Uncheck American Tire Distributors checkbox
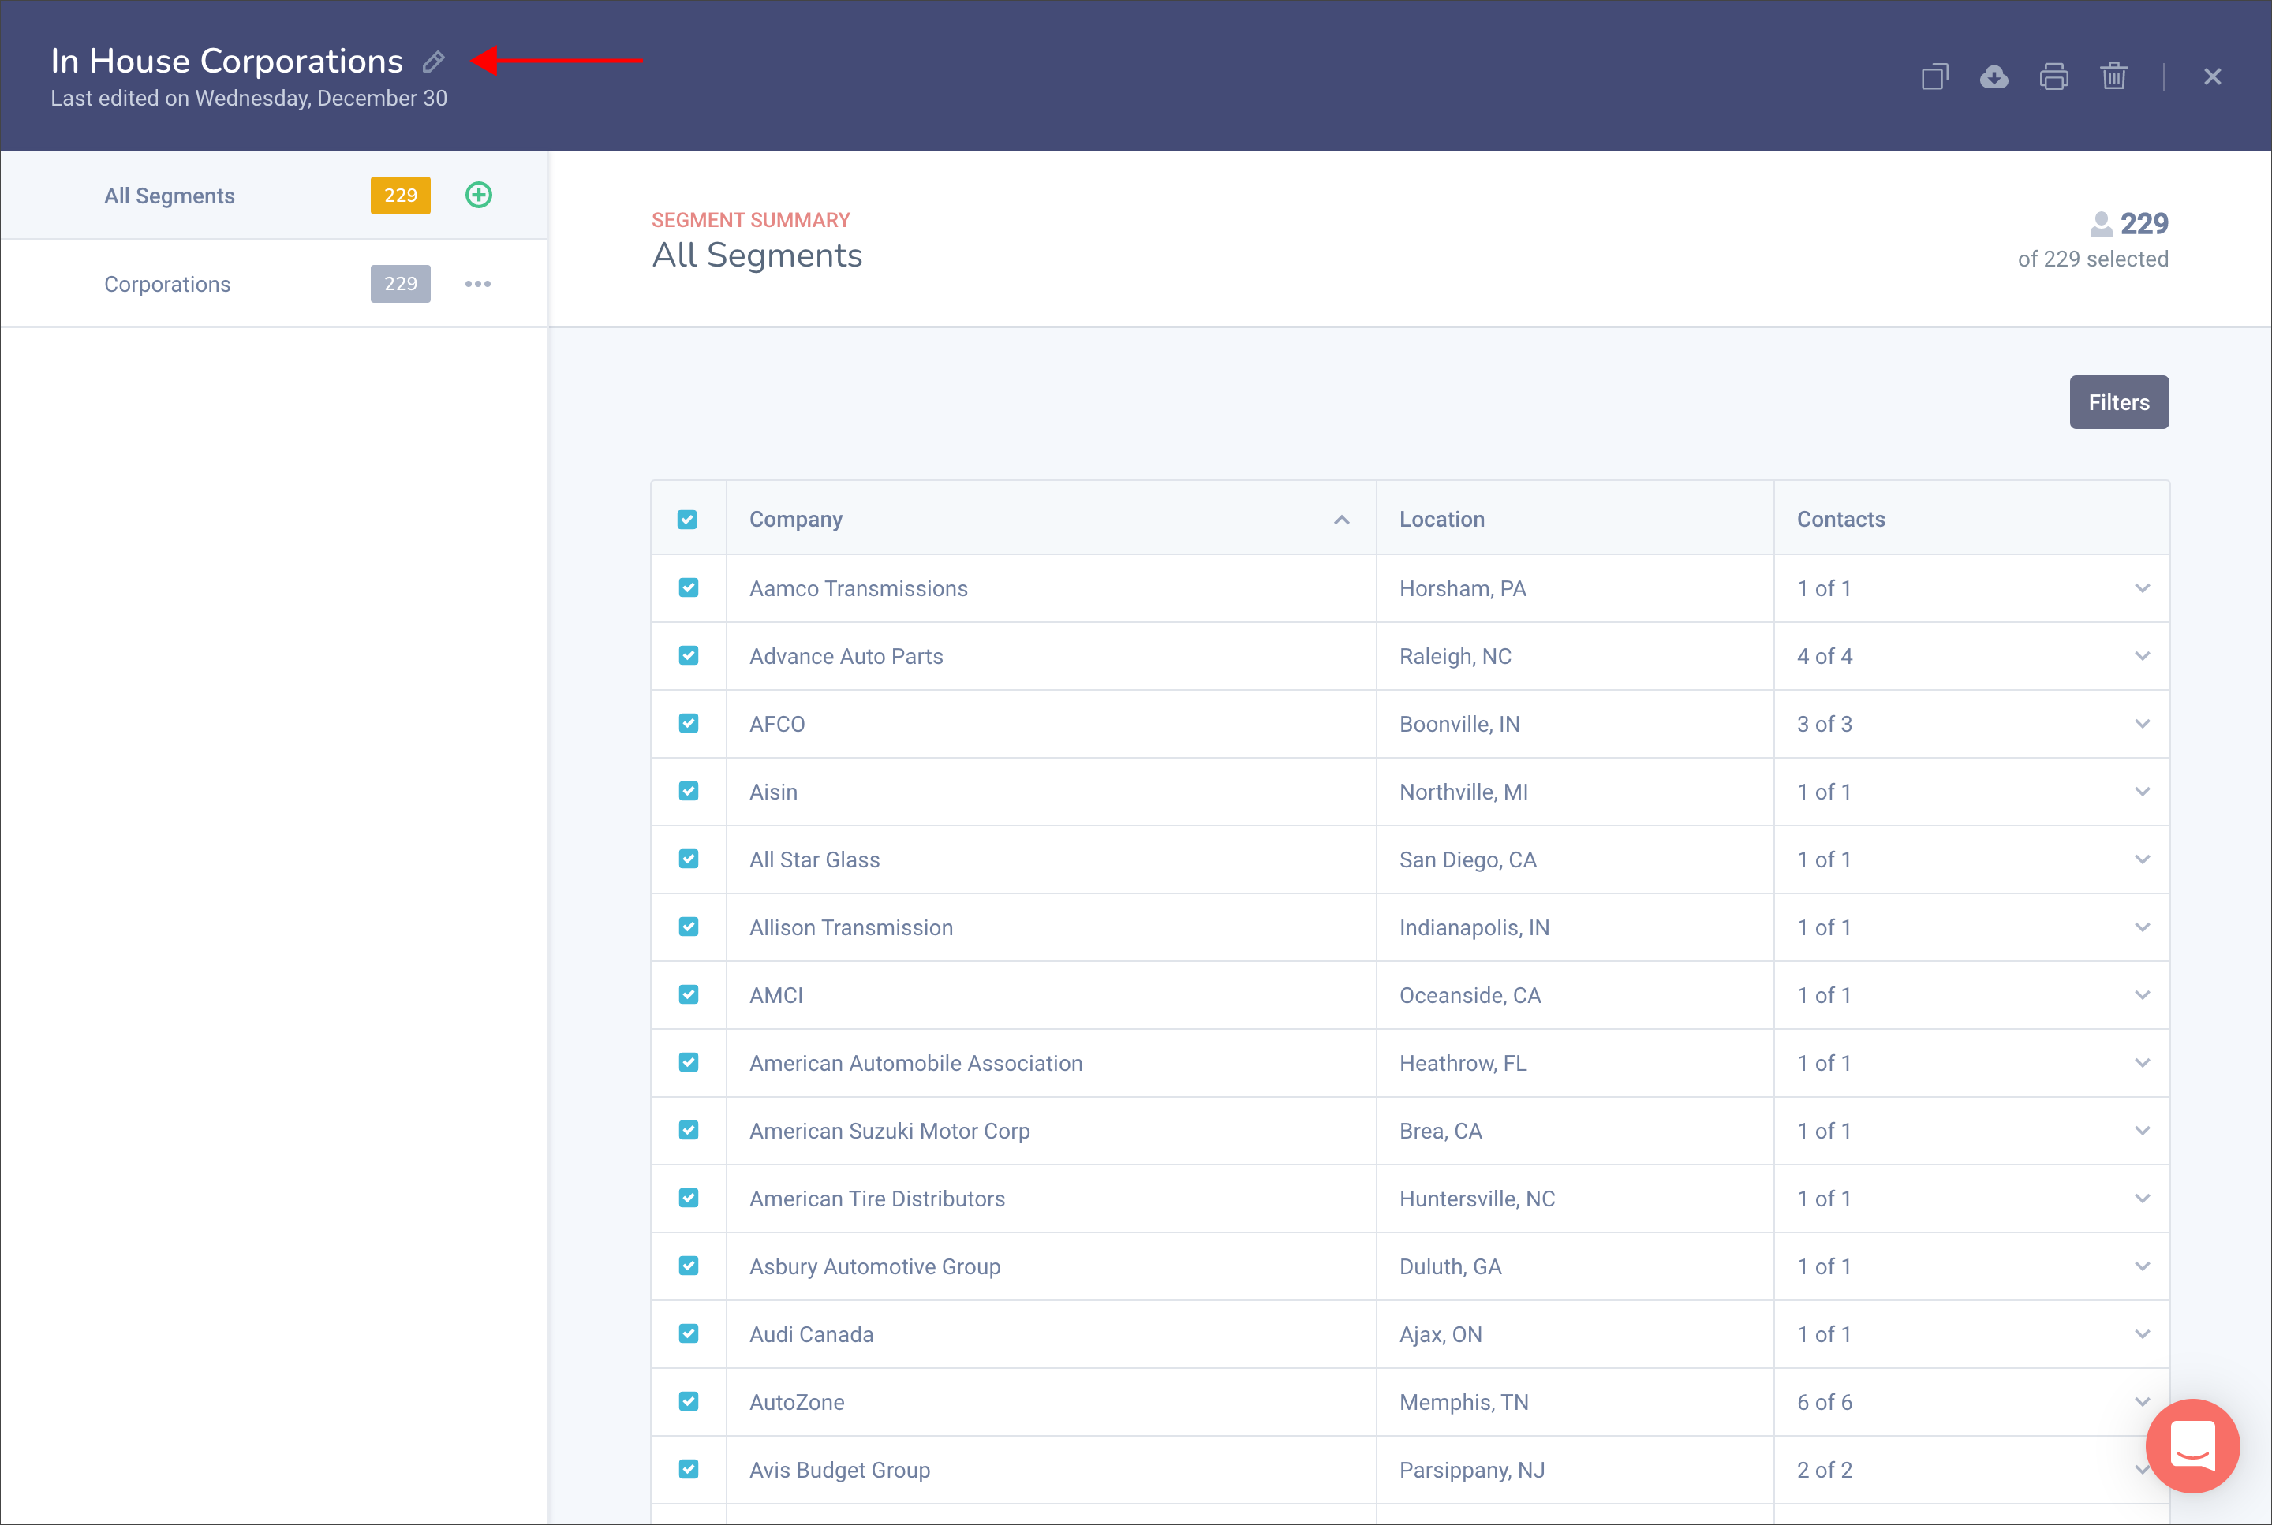Screen dimensions: 2272x1525 689,1199
